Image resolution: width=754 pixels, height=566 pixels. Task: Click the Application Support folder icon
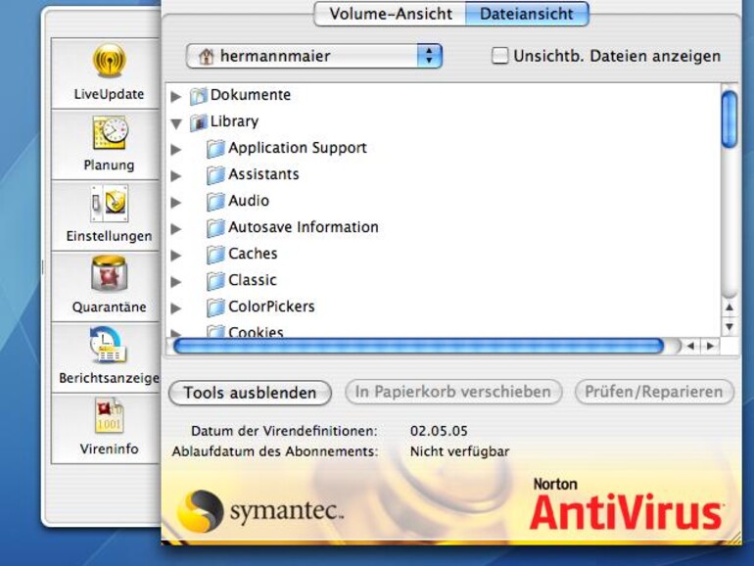[215, 149]
